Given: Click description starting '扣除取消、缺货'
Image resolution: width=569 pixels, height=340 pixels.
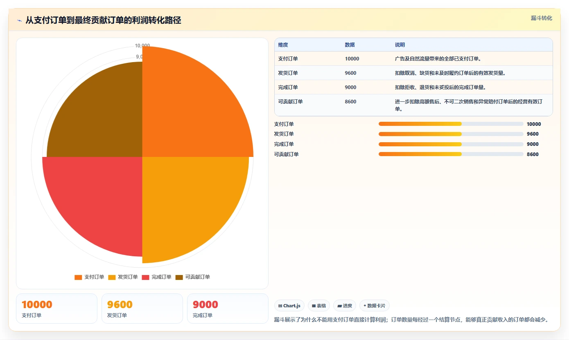Looking at the screenshot, I should (450, 73).
